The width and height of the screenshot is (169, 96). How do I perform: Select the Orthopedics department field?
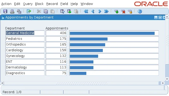[25, 44]
